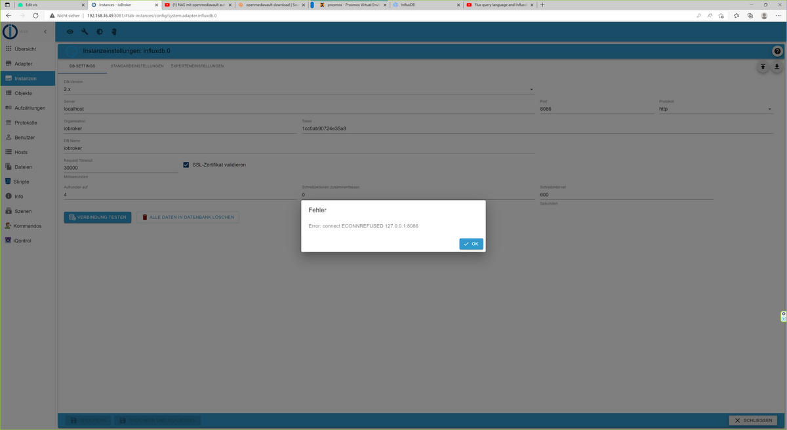Screen dimensions: 787x430
Task: Open Dateien in the sidebar
Action: [x=28, y=166]
